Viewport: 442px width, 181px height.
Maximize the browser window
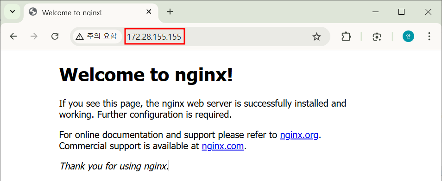(x=401, y=12)
